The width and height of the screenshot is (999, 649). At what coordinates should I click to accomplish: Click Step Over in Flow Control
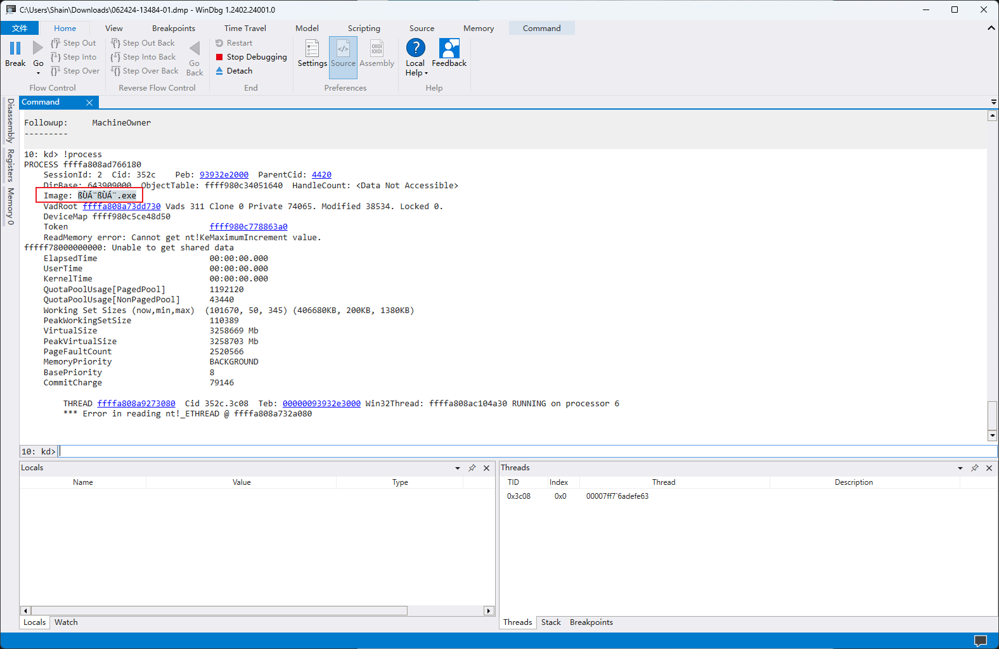(75, 71)
